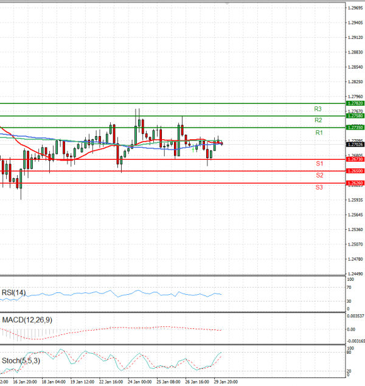Click the 1.29405 price axis value
365x386 pixels.
pyautogui.click(x=355, y=22)
